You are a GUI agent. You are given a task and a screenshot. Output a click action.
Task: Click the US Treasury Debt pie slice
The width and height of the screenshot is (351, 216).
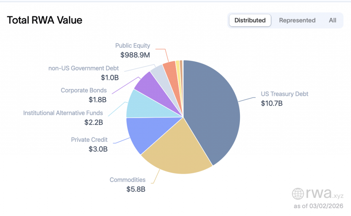tap(213, 110)
